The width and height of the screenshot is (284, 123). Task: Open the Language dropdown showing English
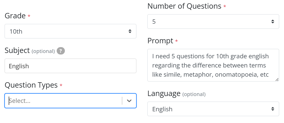[213, 109]
